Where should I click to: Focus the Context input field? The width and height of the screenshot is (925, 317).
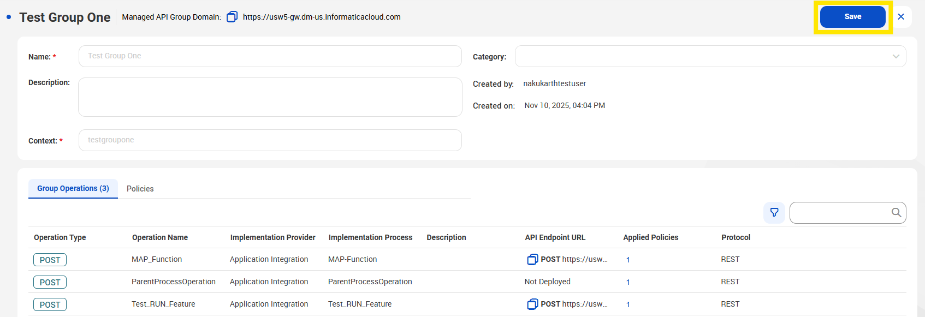point(270,140)
